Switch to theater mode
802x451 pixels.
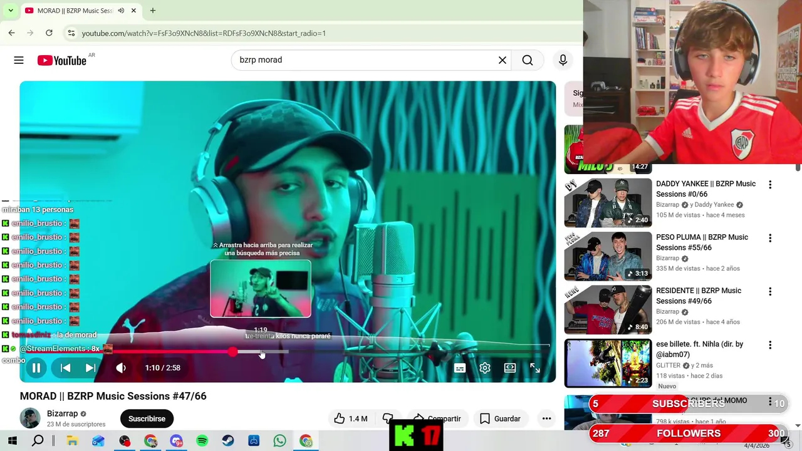coord(510,368)
